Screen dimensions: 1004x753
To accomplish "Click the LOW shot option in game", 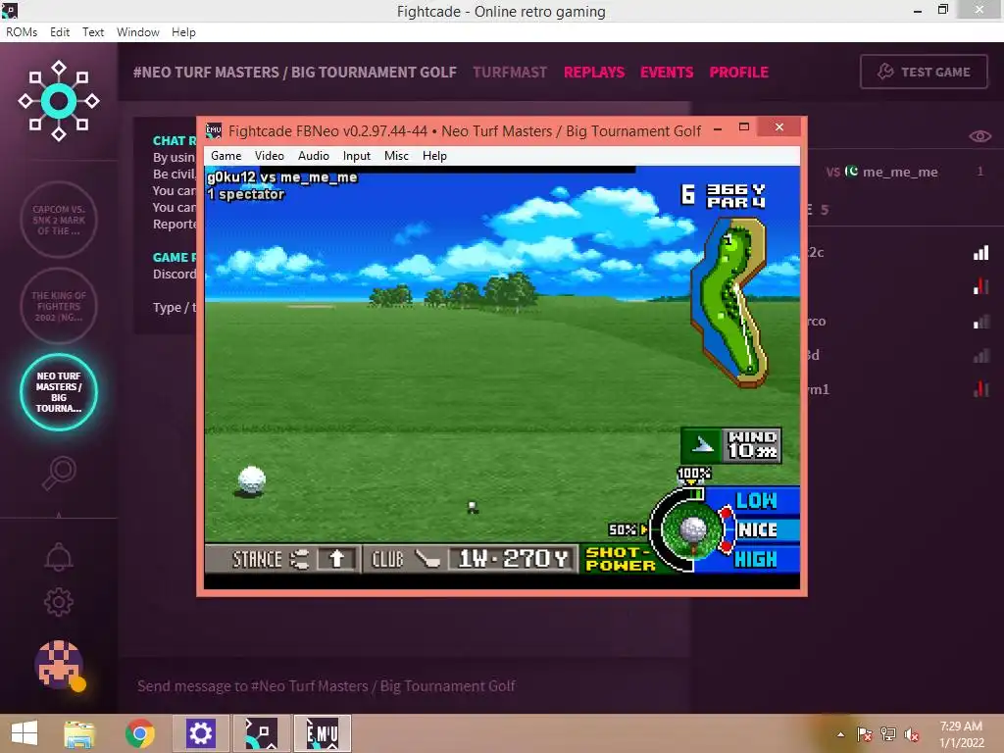I will (756, 500).
